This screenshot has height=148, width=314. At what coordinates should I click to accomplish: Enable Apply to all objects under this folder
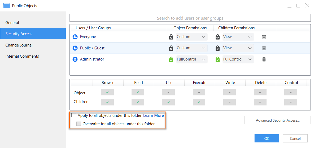[74, 115]
